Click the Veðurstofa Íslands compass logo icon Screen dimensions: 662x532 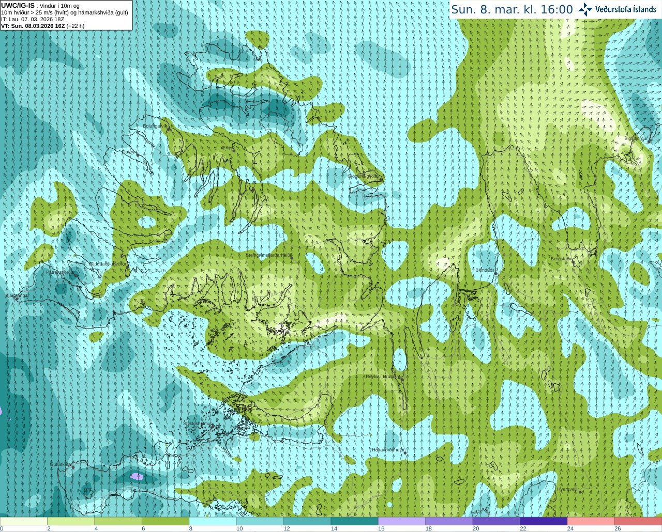point(585,9)
